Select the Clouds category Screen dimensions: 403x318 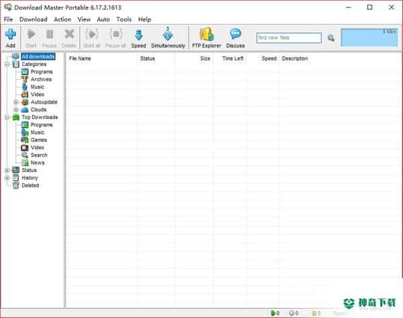point(38,110)
